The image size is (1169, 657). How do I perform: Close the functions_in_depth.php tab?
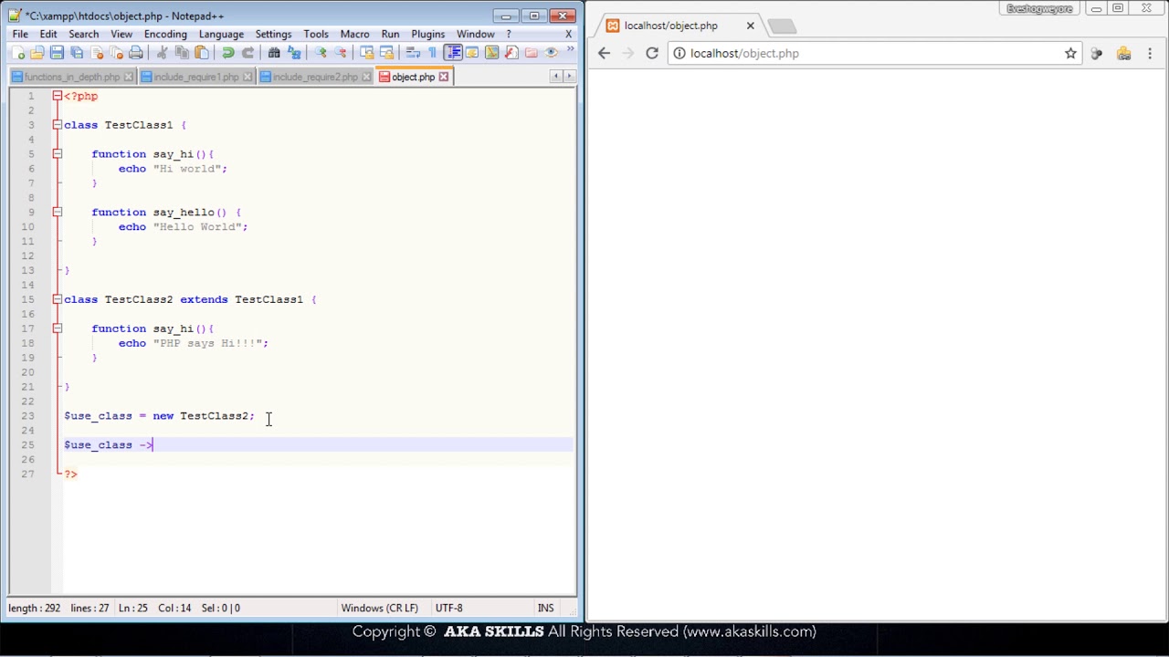point(129,77)
